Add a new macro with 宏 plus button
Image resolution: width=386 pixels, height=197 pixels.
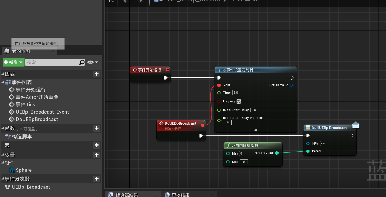tap(97, 145)
